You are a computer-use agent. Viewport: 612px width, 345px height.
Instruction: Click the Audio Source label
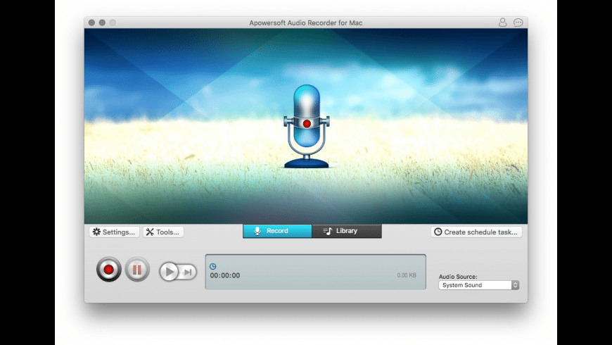tap(458, 277)
